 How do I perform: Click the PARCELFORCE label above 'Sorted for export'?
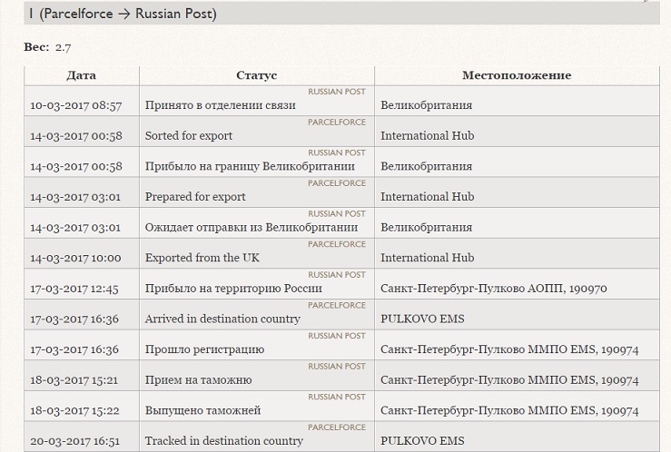point(337,123)
